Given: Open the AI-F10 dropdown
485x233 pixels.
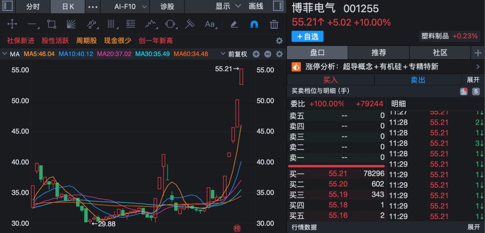Looking at the screenshot, I should (131, 7).
